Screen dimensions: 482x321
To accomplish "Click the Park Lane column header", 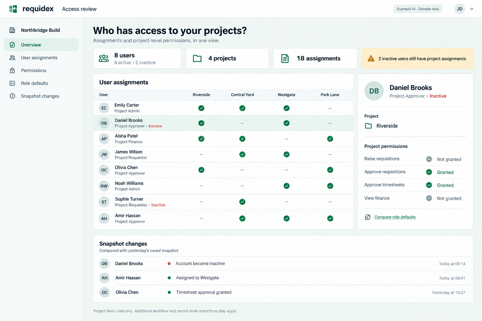I will 330,95.
